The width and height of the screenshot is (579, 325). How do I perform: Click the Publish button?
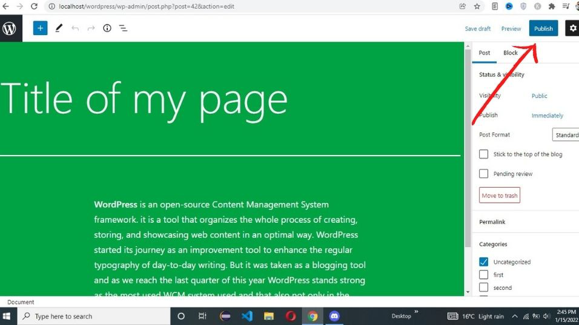coord(543,28)
